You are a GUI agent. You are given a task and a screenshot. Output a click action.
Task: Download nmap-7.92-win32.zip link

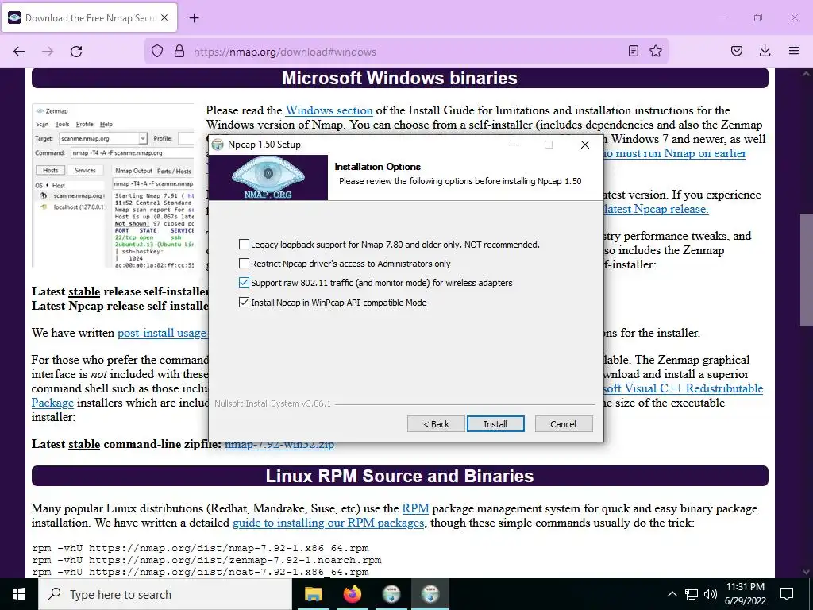click(279, 445)
